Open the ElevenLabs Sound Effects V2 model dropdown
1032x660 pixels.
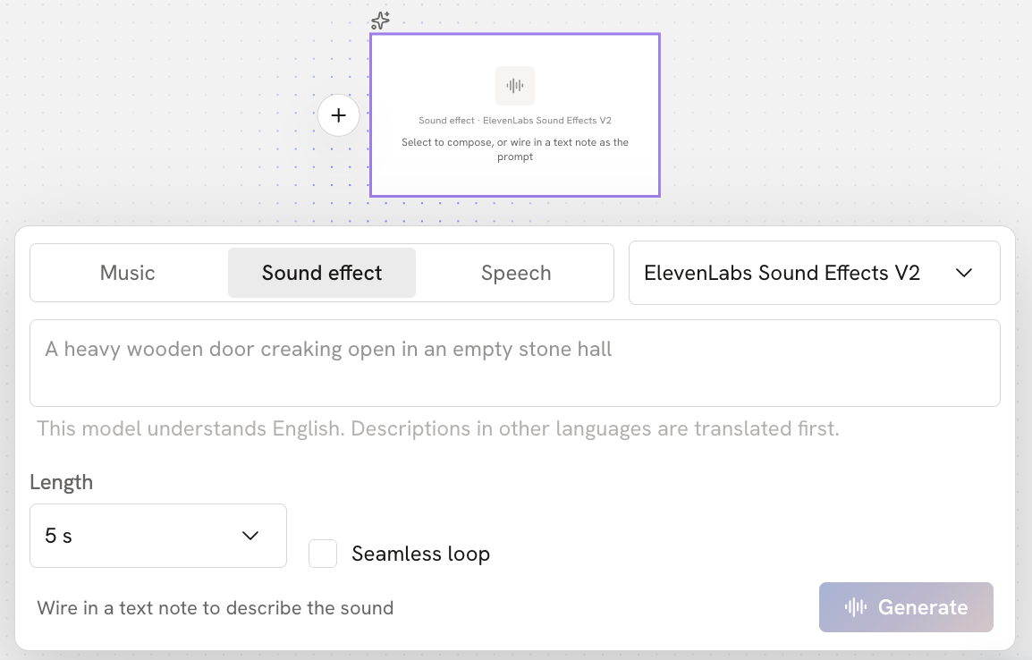coord(814,273)
